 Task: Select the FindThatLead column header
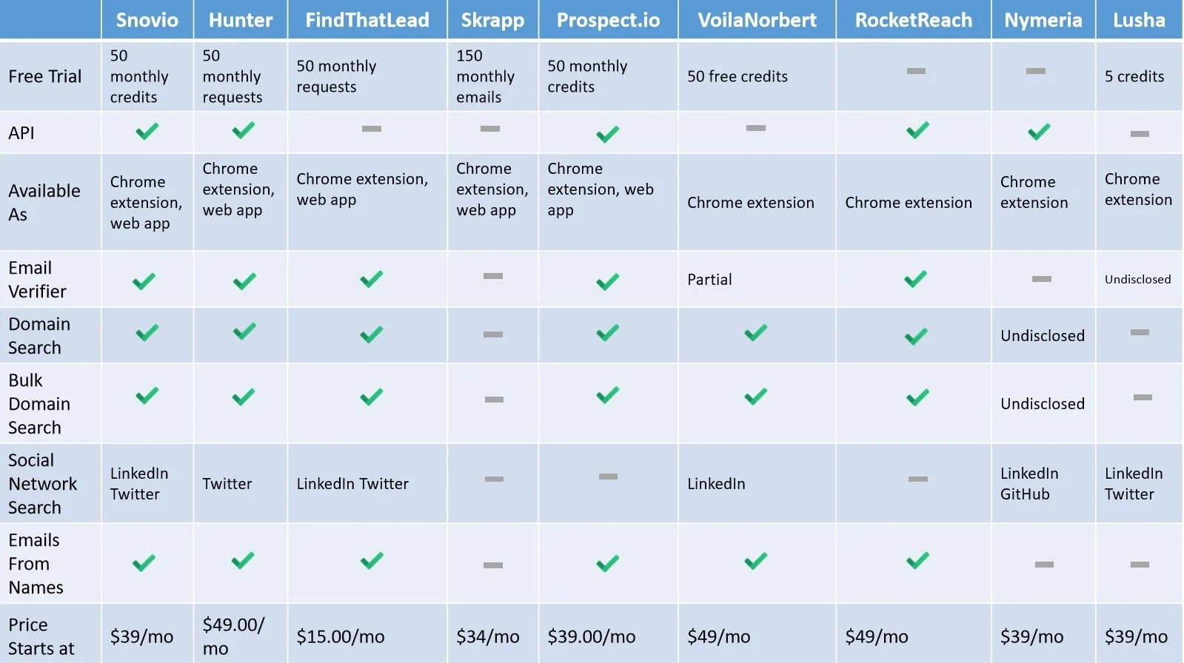pyautogui.click(x=367, y=20)
